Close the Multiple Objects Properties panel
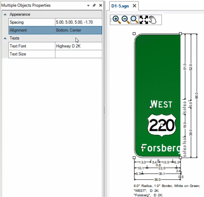The width and height of the screenshot is (204, 197). click(101, 5)
